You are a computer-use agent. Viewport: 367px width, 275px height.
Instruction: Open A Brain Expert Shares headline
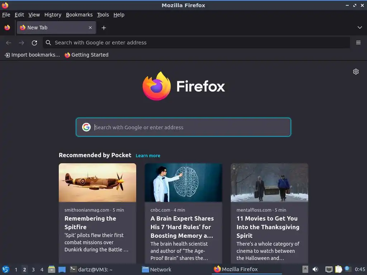click(182, 227)
